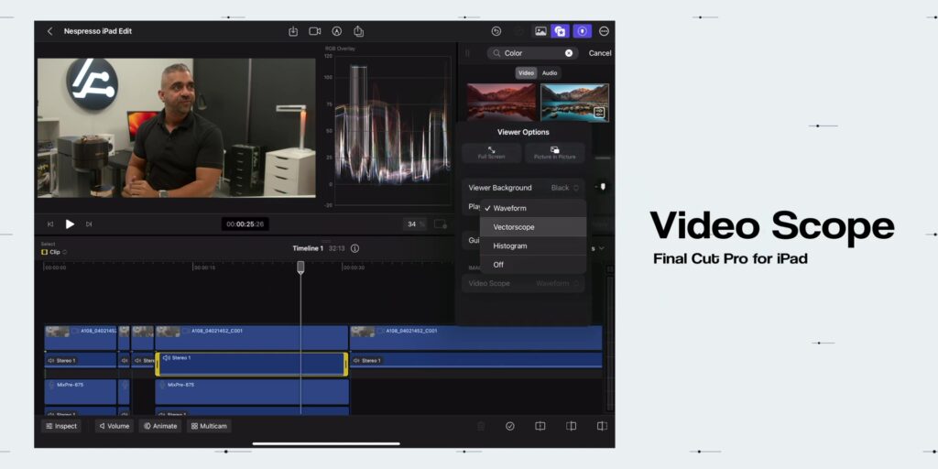Select the selected yellow-outlined Stereo 1 clip
The width and height of the screenshot is (938, 469).
(251, 365)
